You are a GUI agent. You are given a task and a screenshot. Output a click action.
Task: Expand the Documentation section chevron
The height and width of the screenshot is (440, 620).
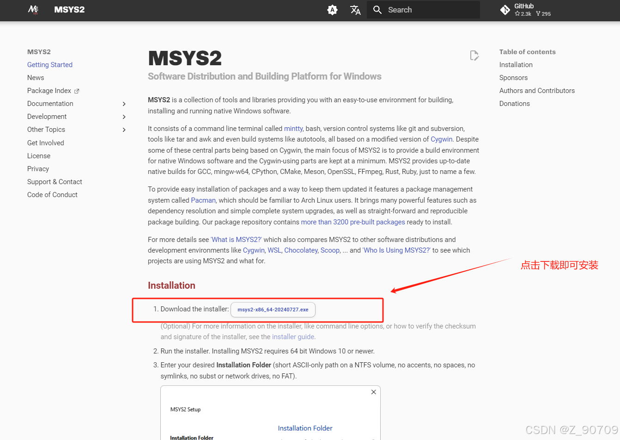(124, 104)
